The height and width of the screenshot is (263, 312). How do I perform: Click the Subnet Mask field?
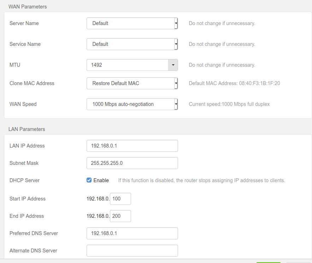click(132, 163)
